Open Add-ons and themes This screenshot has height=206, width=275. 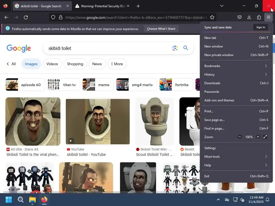pos(236,100)
